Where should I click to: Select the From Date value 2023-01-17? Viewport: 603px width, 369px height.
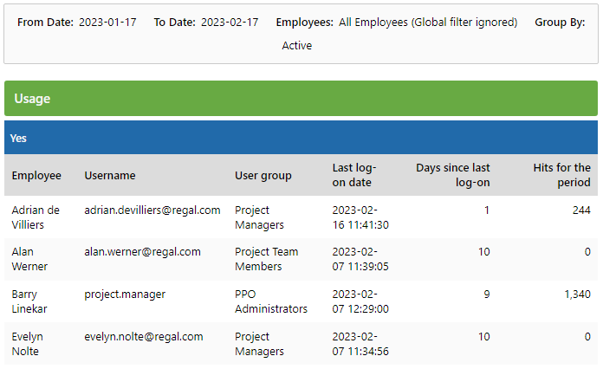point(107,23)
